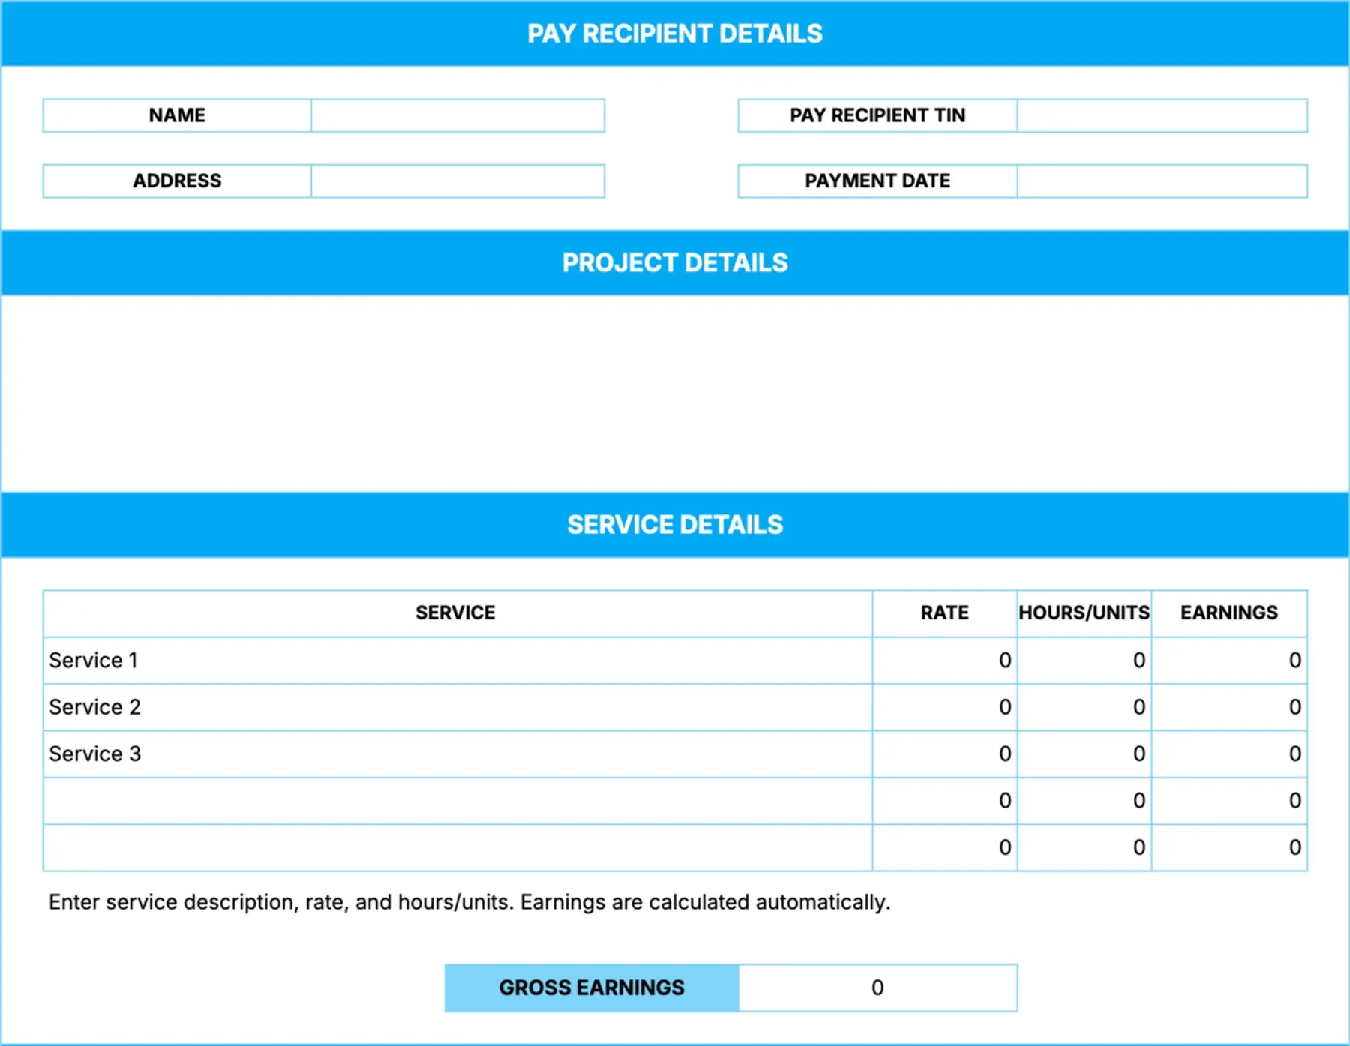Viewport: 1350px width, 1046px height.
Task: Click the HOURS/UNITS column header
Action: click(1084, 613)
